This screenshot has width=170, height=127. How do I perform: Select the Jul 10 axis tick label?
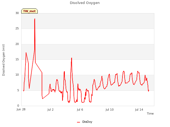109,110
